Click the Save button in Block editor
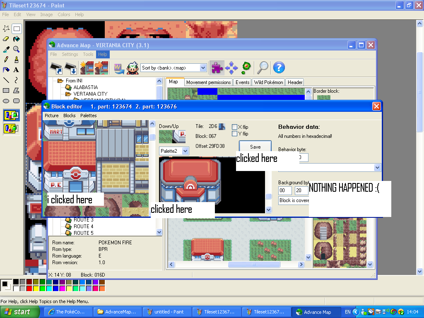 (x=255, y=147)
